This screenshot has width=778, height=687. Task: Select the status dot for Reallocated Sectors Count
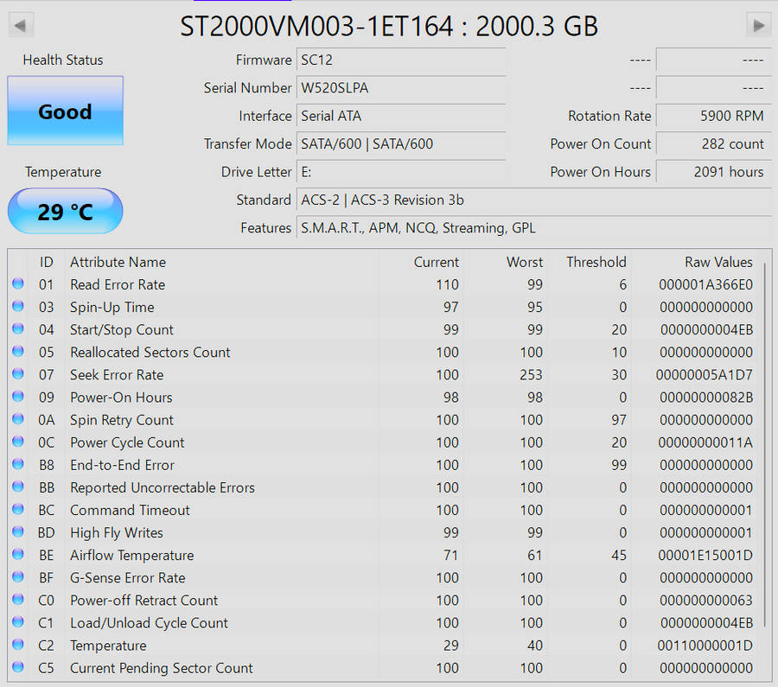tap(18, 351)
